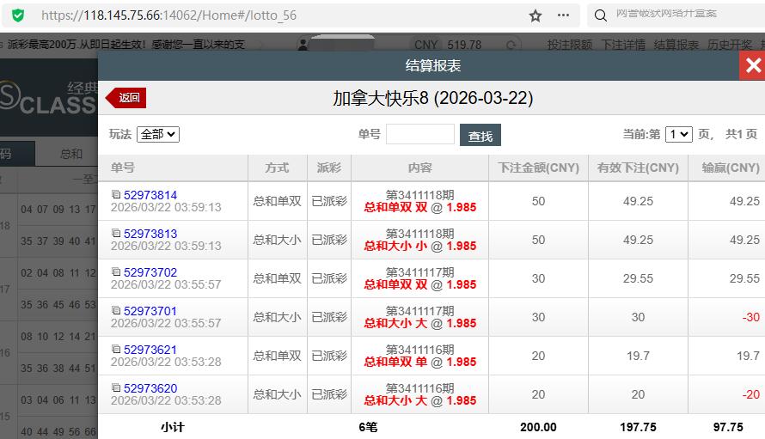Click the green security shield icon

[x=18, y=15]
